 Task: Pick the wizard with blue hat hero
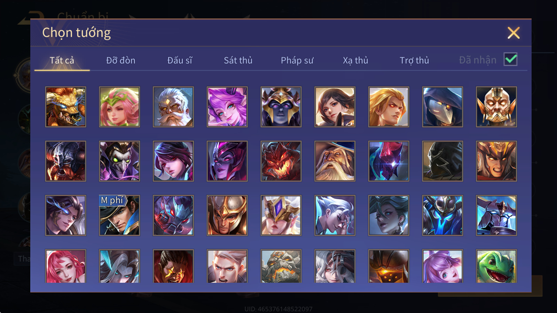[x=335, y=161]
